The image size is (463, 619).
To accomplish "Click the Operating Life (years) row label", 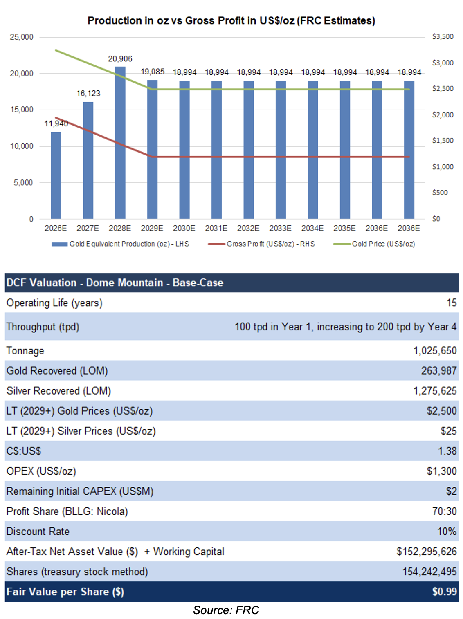I will [x=54, y=303].
